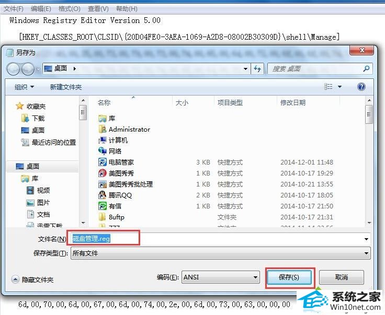Image resolution: width=385 pixels, height=315 pixels.
Task: Open the 帮助(H) menu in Notepad
Action: coord(127,9)
